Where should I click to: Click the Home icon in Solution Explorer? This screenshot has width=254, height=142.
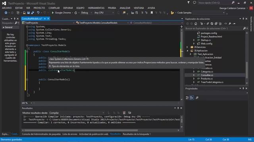(196, 24)
